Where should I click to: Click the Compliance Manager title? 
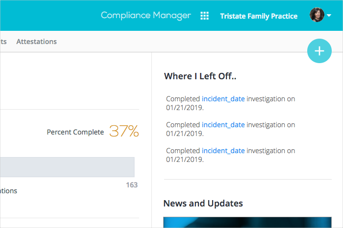(x=146, y=16)
